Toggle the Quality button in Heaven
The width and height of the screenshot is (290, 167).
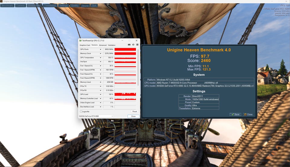tap(75, 5)
